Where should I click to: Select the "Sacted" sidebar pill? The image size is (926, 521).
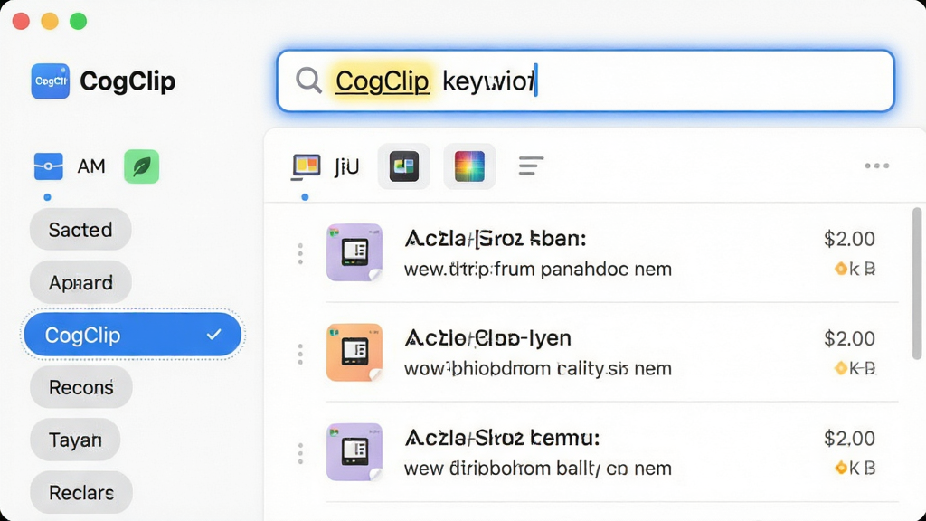tap(80, 229)
